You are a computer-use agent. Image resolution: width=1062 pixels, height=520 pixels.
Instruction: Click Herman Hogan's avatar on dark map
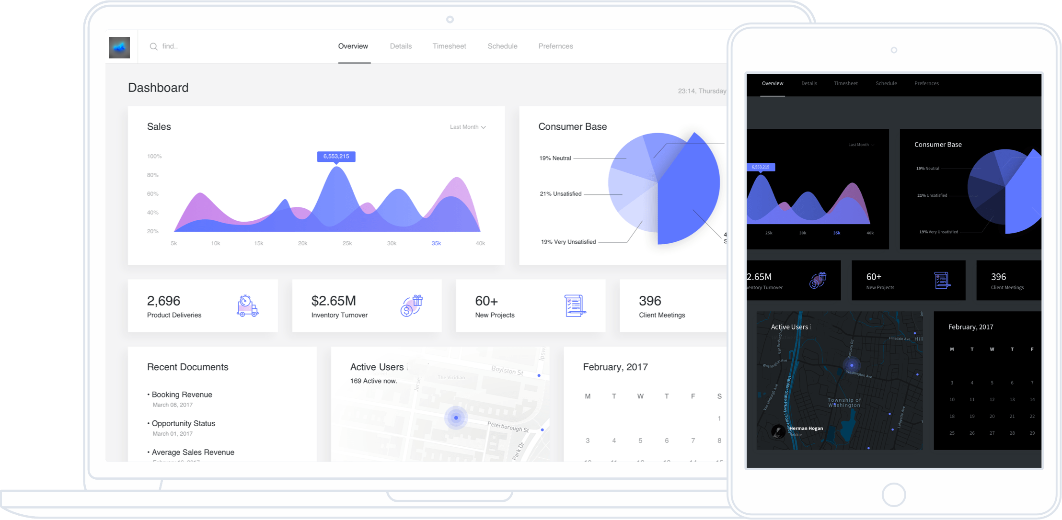778,431
